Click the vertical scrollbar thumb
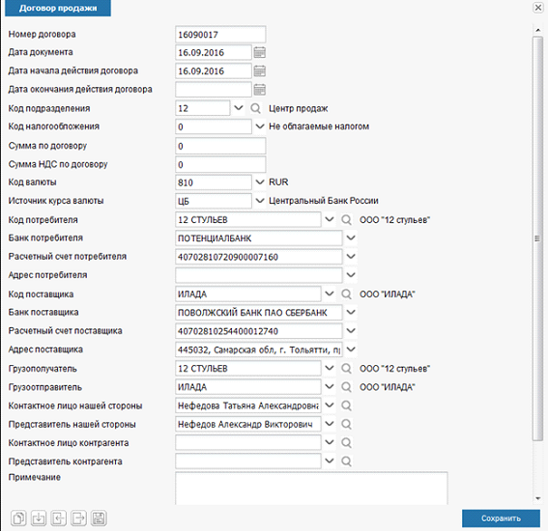This screenshot has height=531, width=548. [x=537, y=238]
